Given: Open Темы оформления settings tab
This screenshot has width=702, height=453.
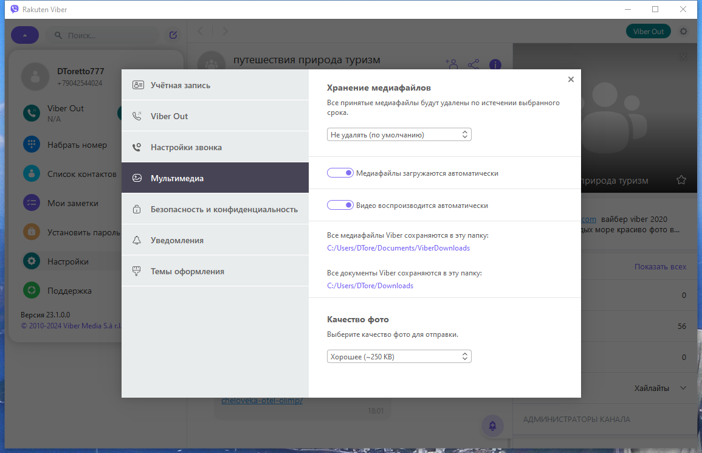Looking at the screenshot, I should click(215, 271).
